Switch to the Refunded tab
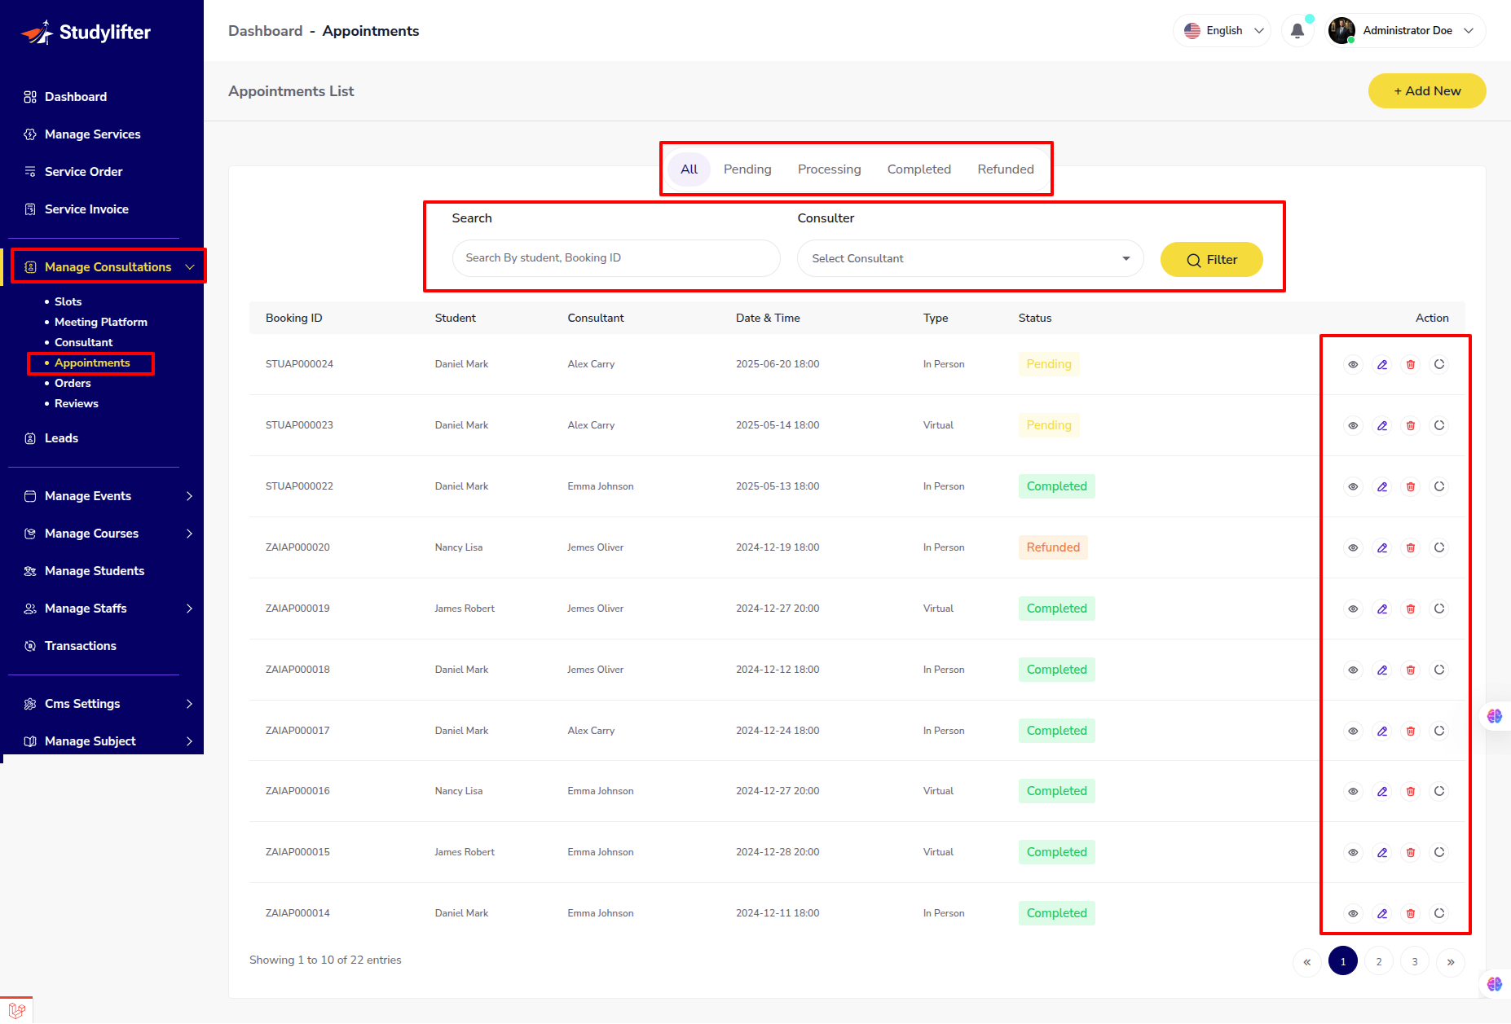Viewport: 1511px width, 1024px height. tap(1006, 169)
